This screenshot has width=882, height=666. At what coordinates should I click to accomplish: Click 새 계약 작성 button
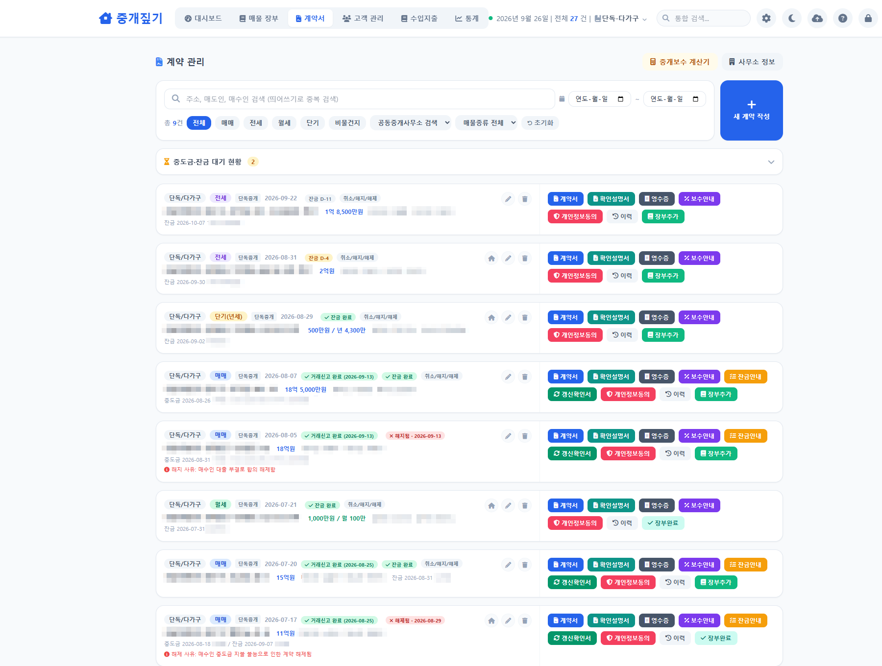tap(751, 110)
